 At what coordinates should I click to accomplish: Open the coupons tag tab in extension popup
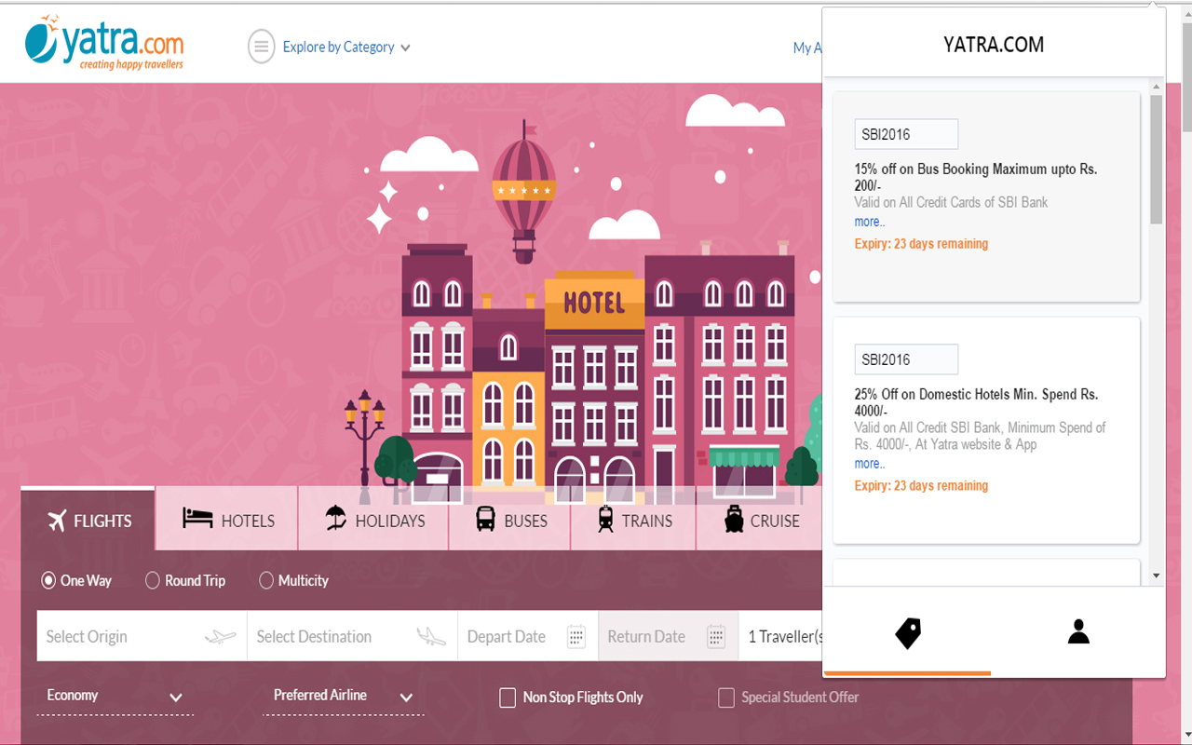(908, 633)
